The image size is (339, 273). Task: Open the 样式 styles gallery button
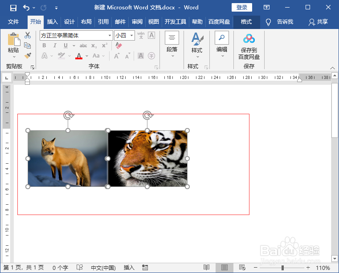click(197, 45)
